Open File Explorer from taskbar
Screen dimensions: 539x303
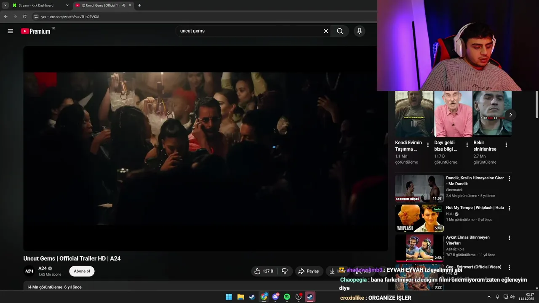coord(240,297)
